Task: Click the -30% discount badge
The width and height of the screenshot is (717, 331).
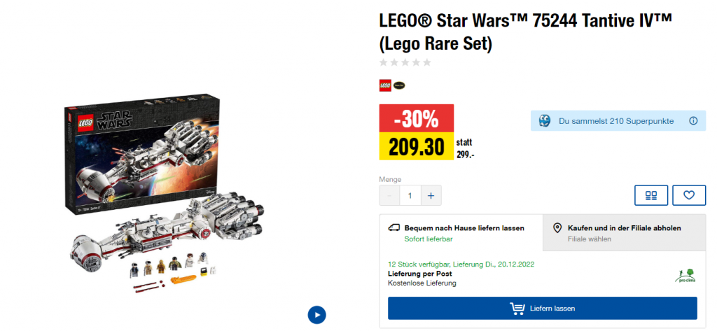Action: pos(416,118)
